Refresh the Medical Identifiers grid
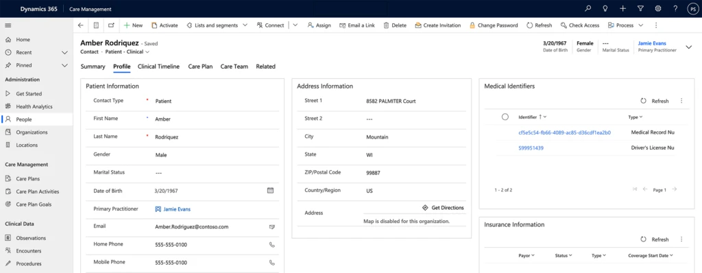This screenshot has width=702, height=273. [x=655, y=101]
